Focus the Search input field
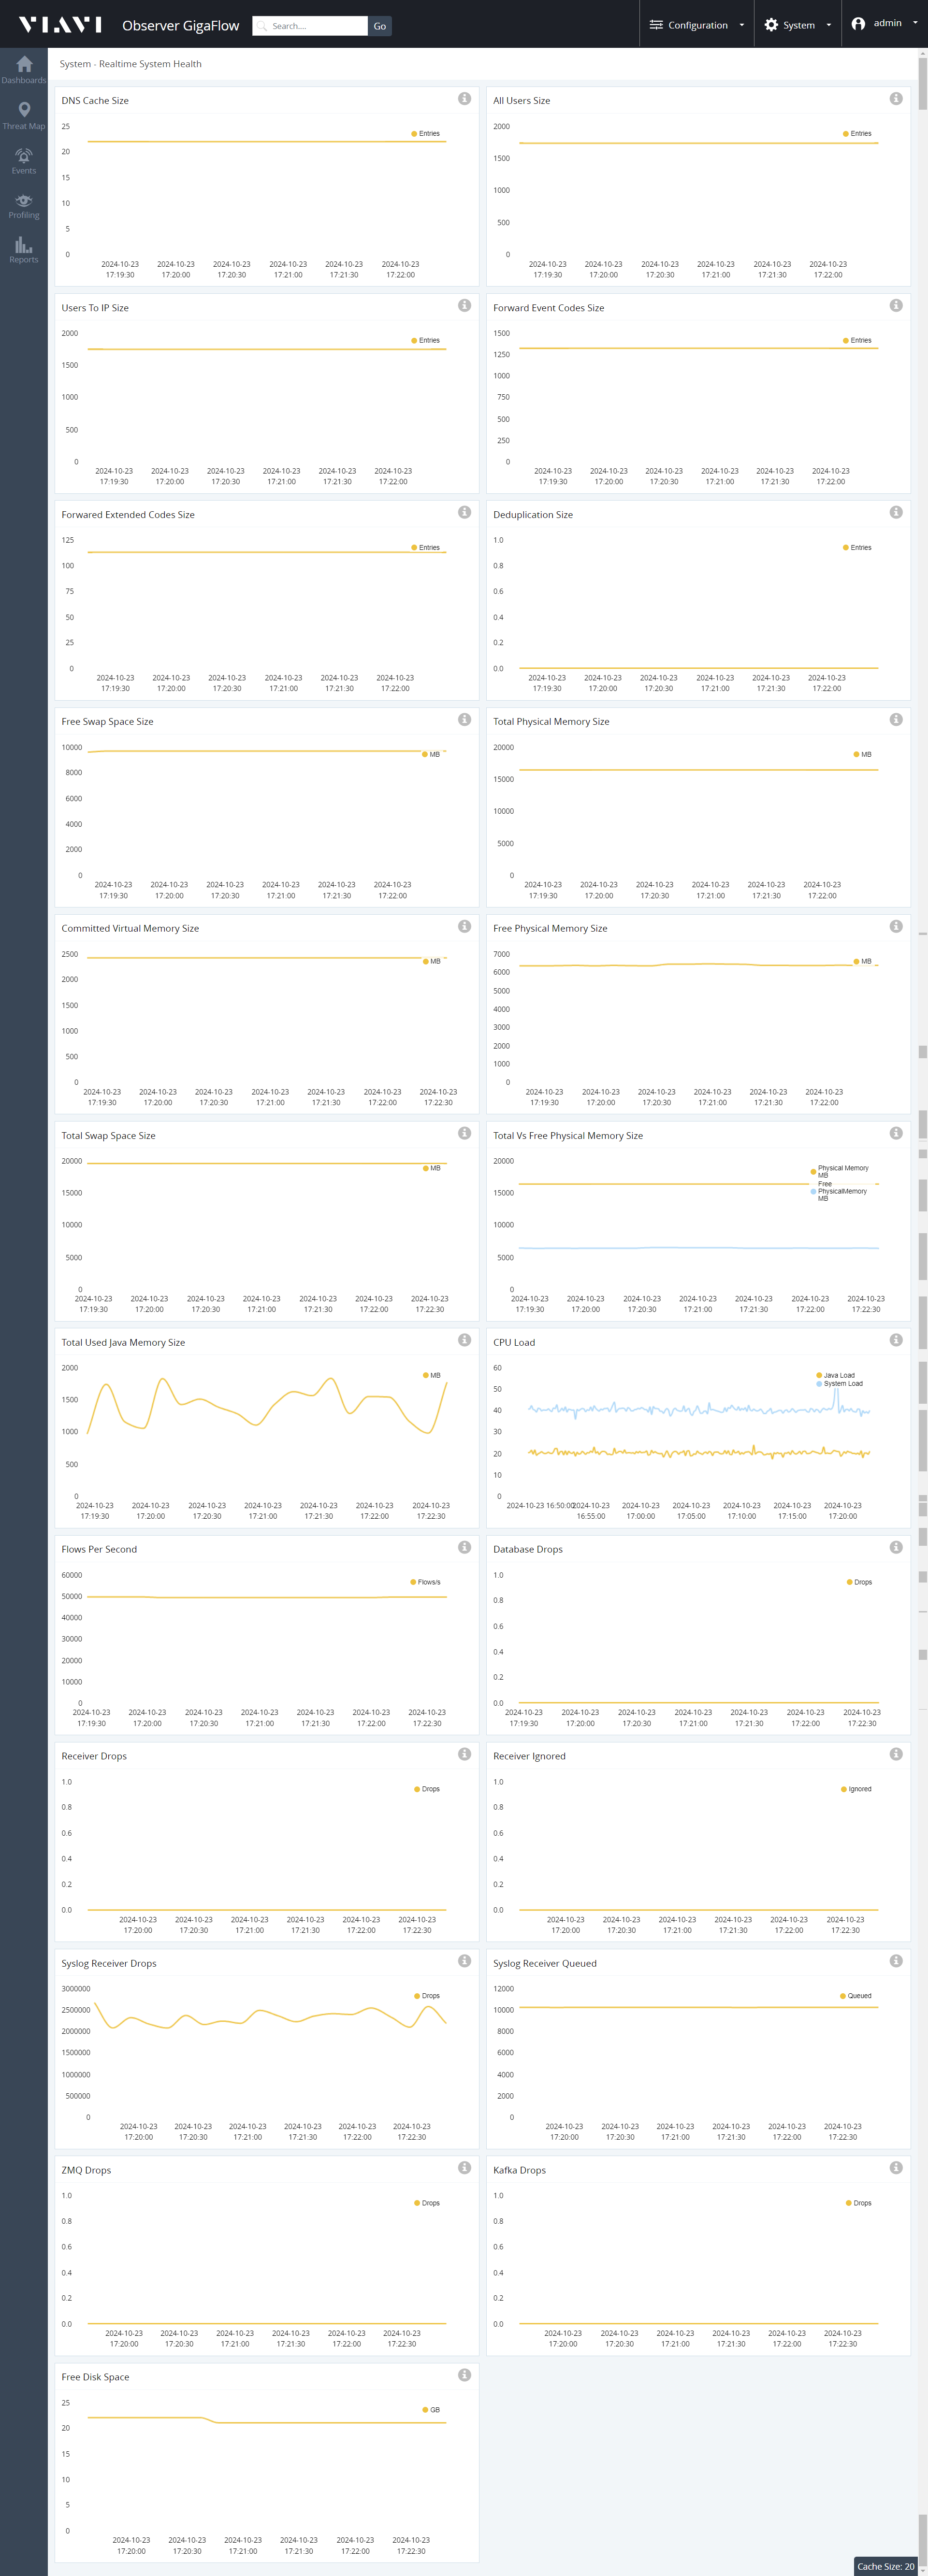 point(311,26)
